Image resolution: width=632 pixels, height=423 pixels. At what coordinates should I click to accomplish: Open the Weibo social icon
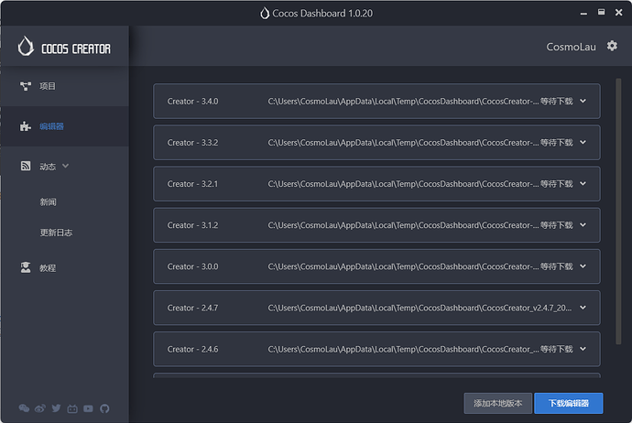pyautogui.click(x=40, y=408)
